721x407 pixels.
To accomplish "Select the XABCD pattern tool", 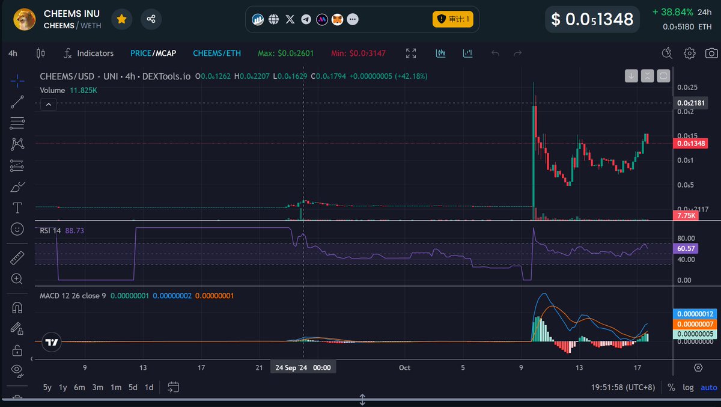I will 17,144.
